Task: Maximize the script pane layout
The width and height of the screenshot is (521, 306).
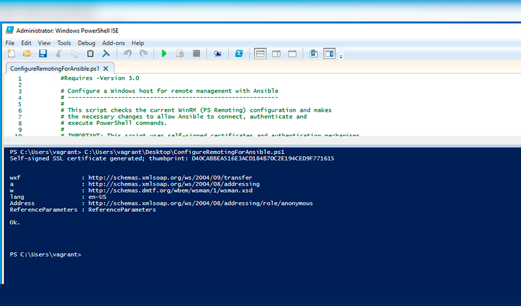Action: (292, 53)
